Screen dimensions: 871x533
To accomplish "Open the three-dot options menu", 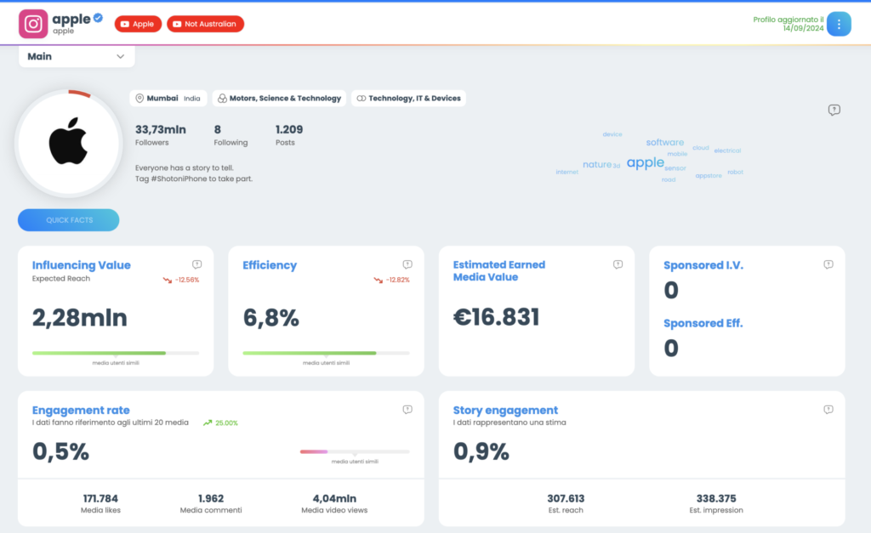I will click(x=839, y=24).
